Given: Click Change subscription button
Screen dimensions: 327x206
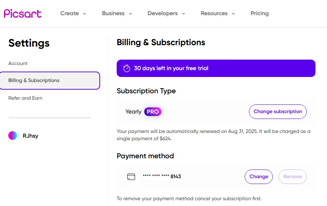Looking at the screenshot, I should pos(278,112).
